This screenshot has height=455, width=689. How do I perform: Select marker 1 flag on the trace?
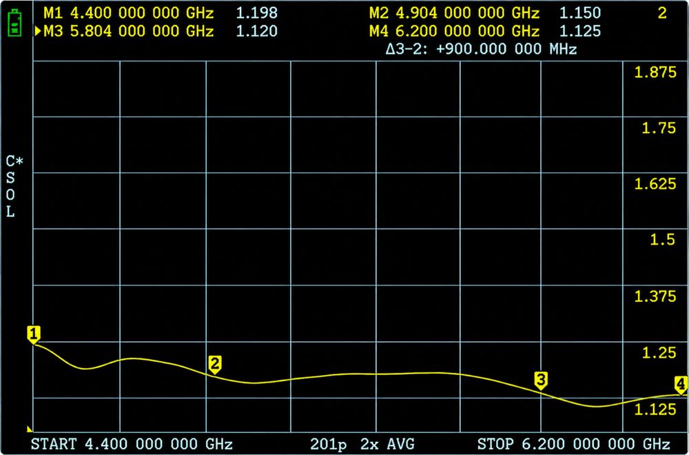click(34, 334)
